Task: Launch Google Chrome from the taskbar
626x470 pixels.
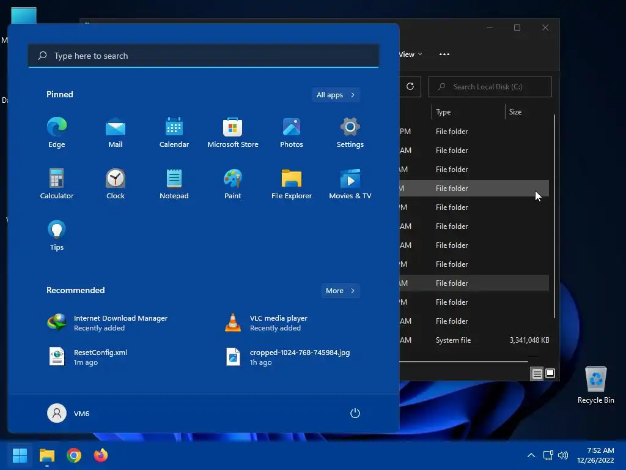Action: coord(74,455)
